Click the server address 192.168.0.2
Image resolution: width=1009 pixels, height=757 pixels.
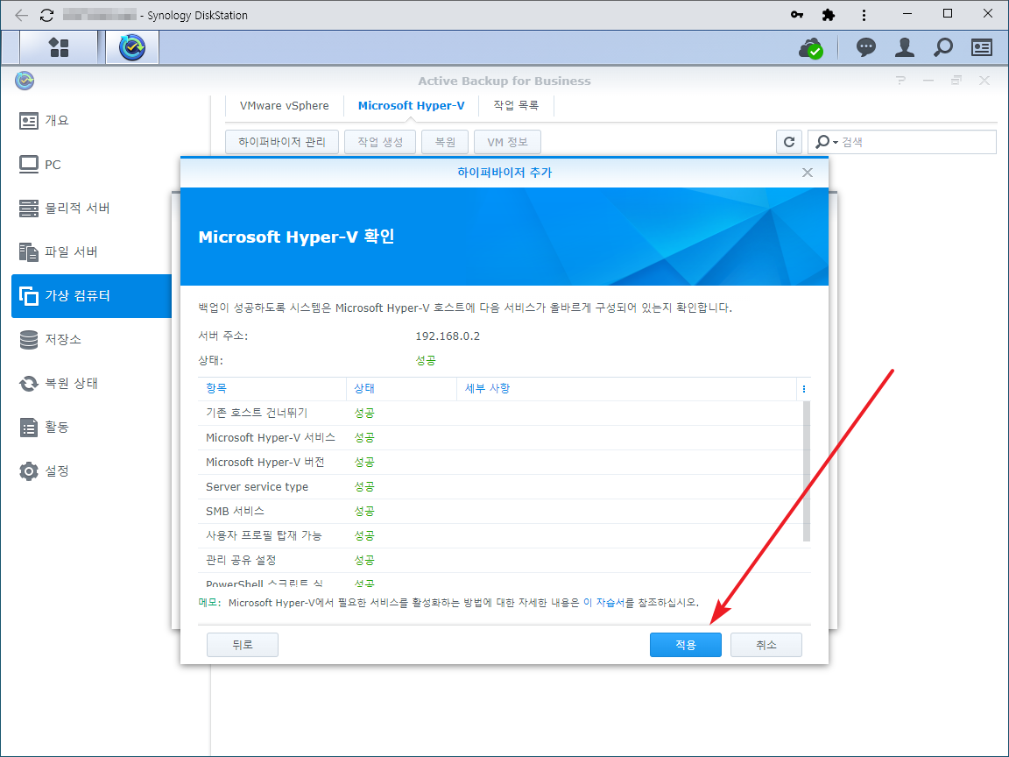tap(448, 336)
